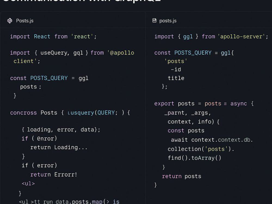272x204 pixels.
Task: Click the "export posts = posts = async {" line
Action: (204, 104)
